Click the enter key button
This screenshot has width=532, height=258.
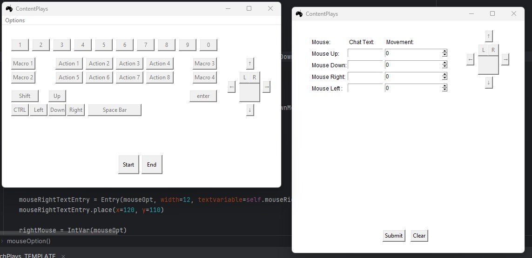click(203, 96)
